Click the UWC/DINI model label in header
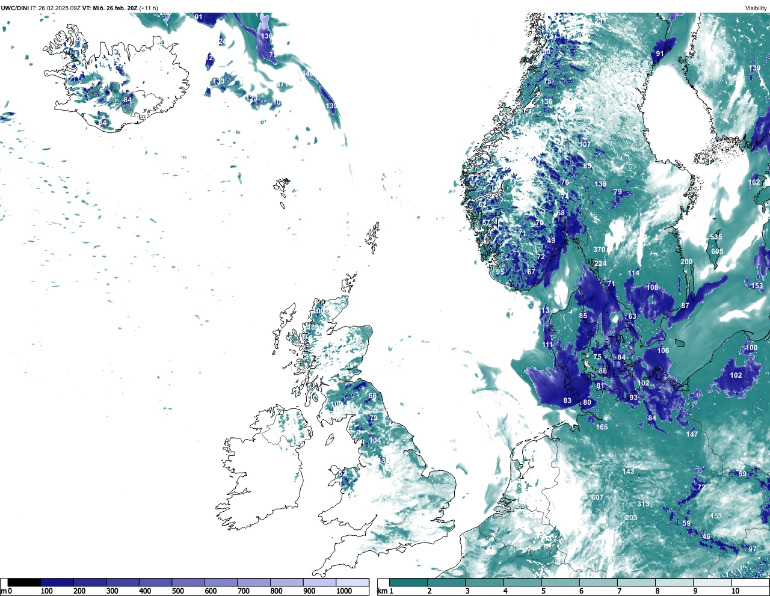 click(14, 8)
